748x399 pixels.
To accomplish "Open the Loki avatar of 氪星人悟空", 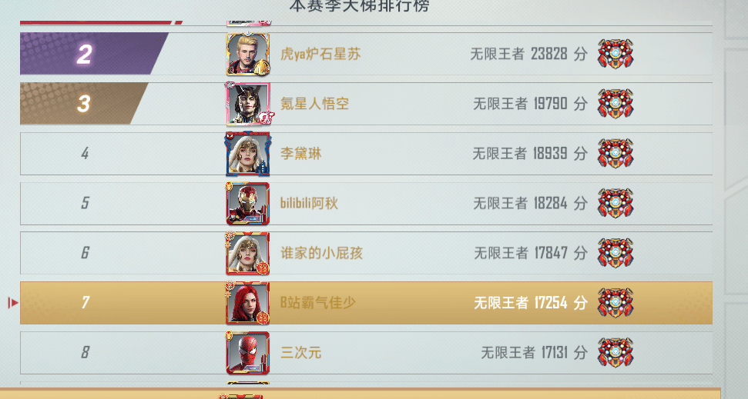I will tap(248, 103).
